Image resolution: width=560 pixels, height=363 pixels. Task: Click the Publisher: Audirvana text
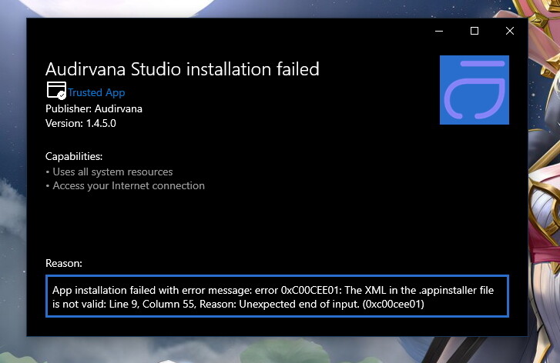pyautogui.click(x=93, y=108)
